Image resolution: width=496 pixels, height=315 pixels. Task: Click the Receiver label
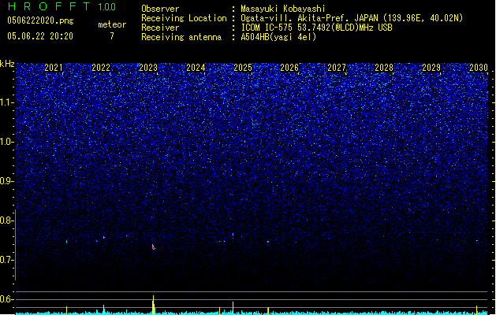point(160,28)
